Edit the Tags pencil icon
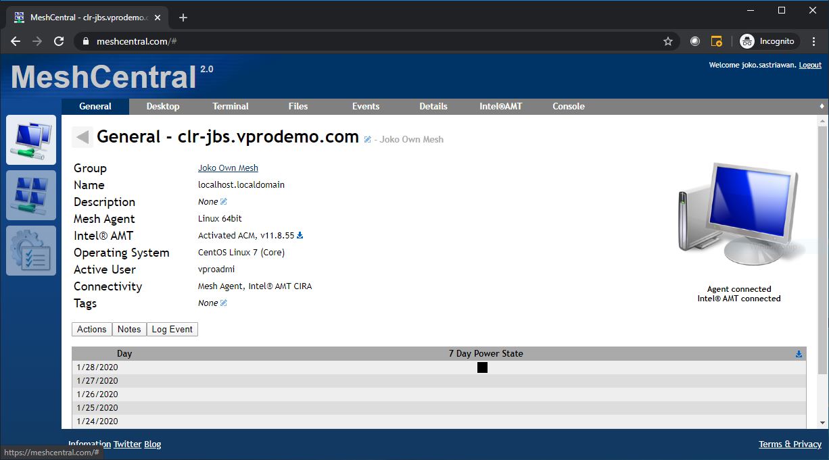Screen dimensions: 829x460 click(224, 303)
